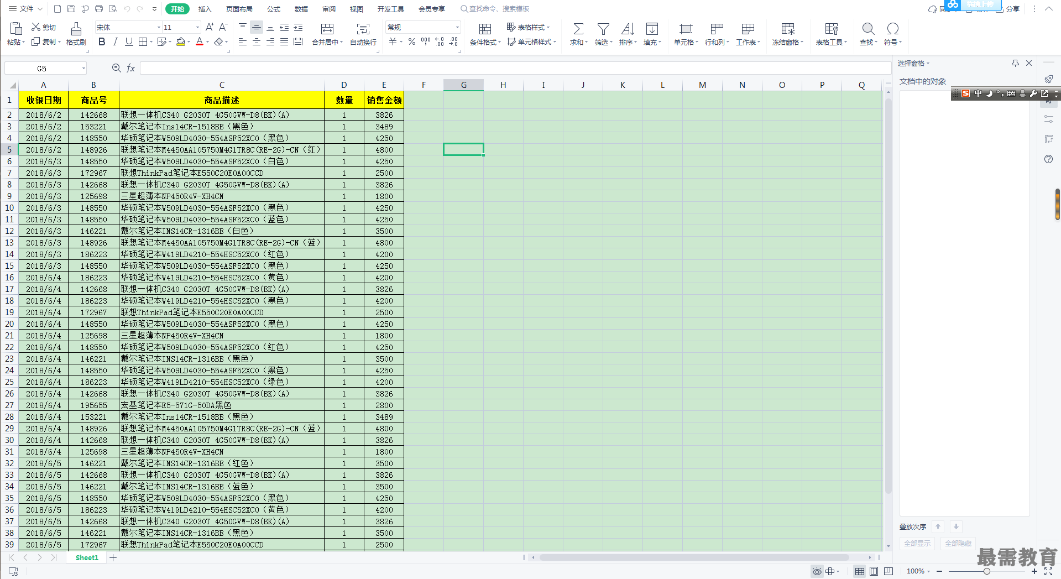Click the red font color A swatch
The height and width of the screenshot is (579, 1061).
point(200,41)
